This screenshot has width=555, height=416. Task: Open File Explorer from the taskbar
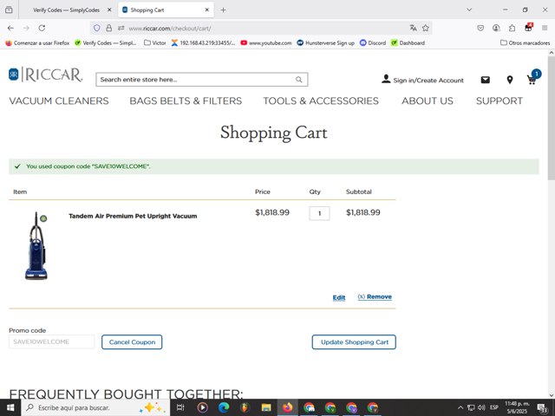point(266,407)
